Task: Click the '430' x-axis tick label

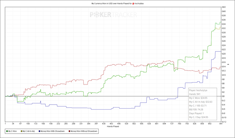Action: click(104, 124)
